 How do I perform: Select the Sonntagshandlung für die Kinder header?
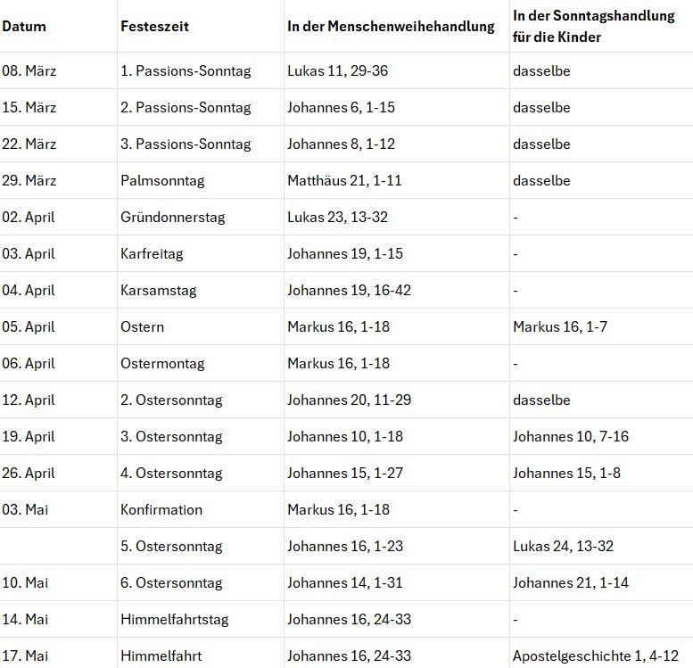pyautogui.click(x=594, y=27)
